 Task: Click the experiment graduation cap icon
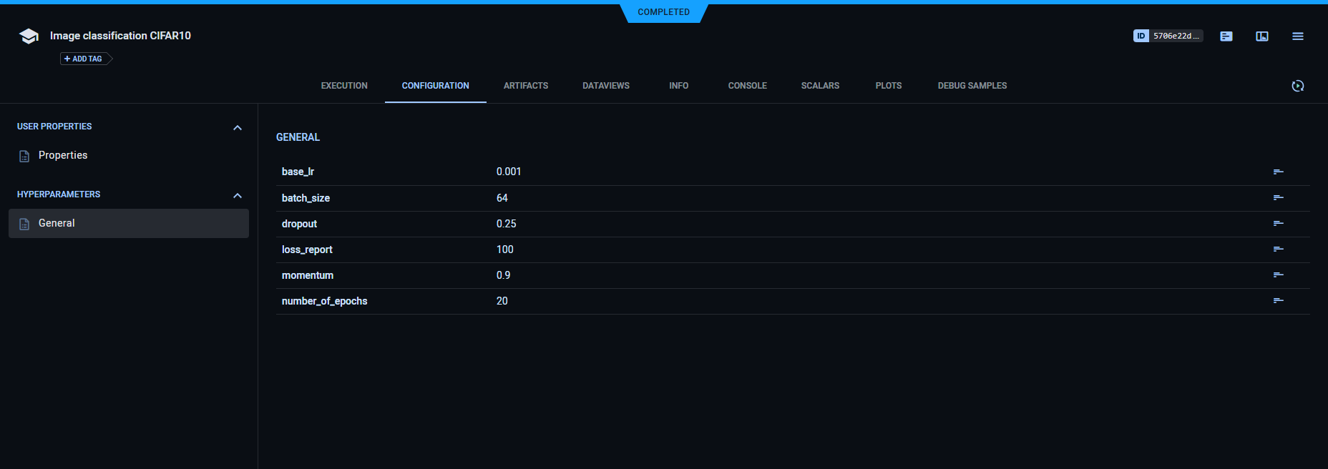[29, 36]
